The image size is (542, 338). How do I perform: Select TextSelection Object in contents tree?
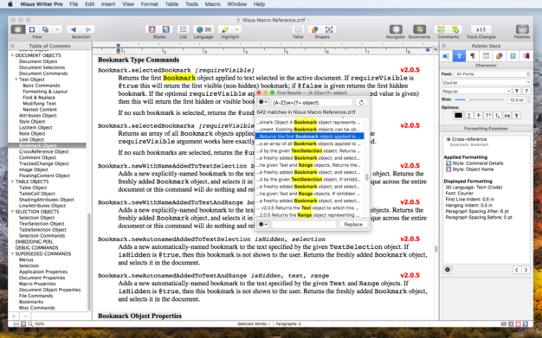coord(42,224)
